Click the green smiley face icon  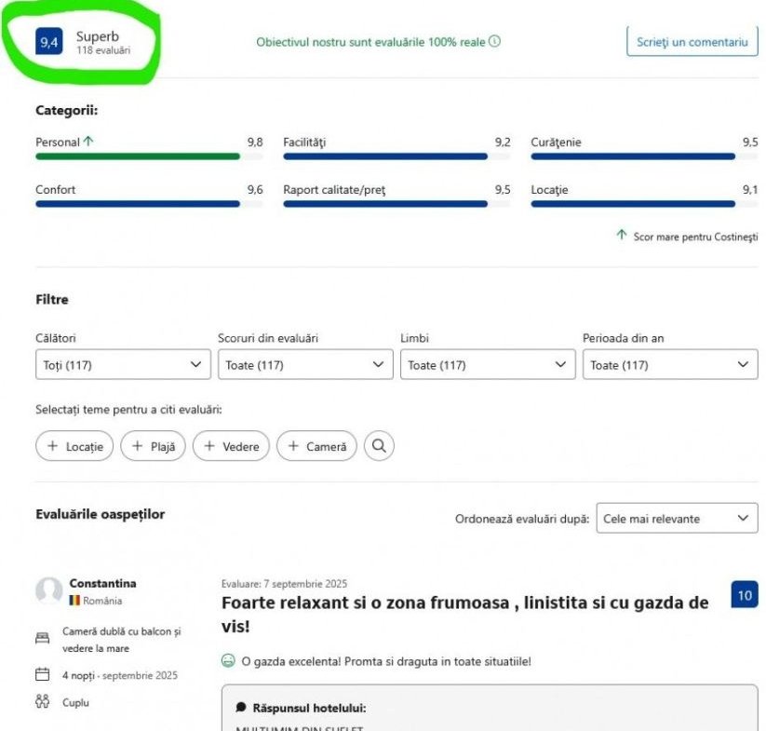[x=228, y=661]
